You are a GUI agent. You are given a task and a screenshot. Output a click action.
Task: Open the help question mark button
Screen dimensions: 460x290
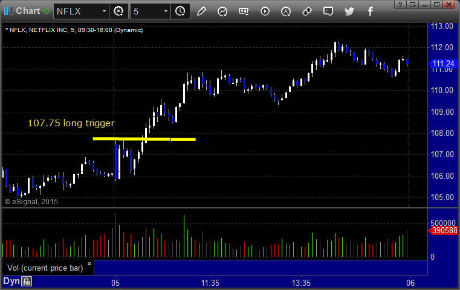400,4
